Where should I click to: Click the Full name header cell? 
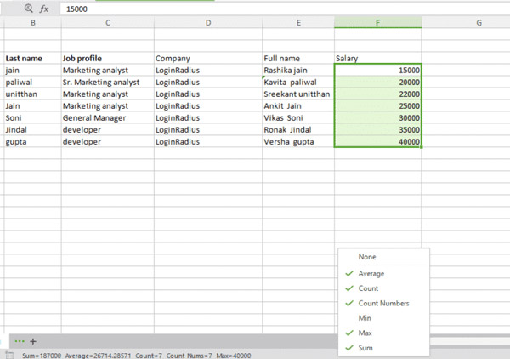click(x=298, y=58)
